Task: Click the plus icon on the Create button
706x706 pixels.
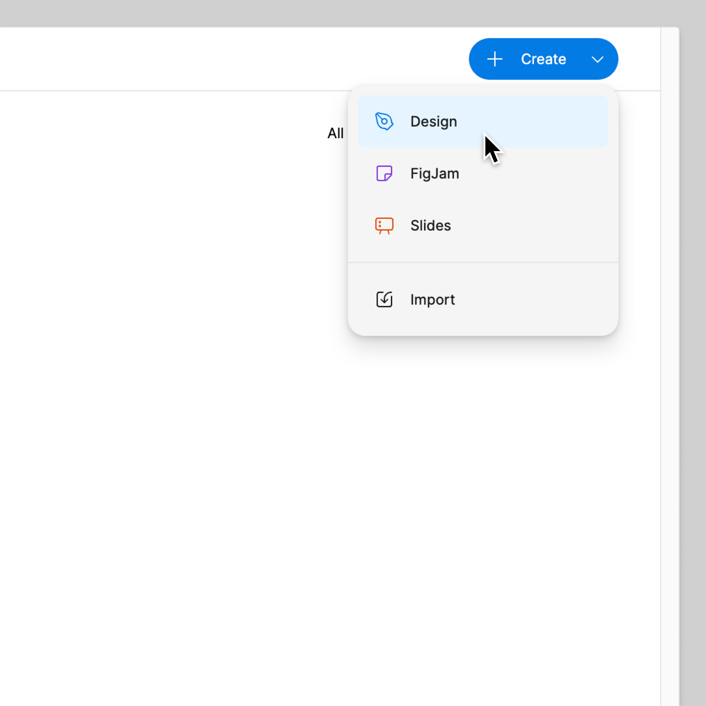Action: pos(495,59)
